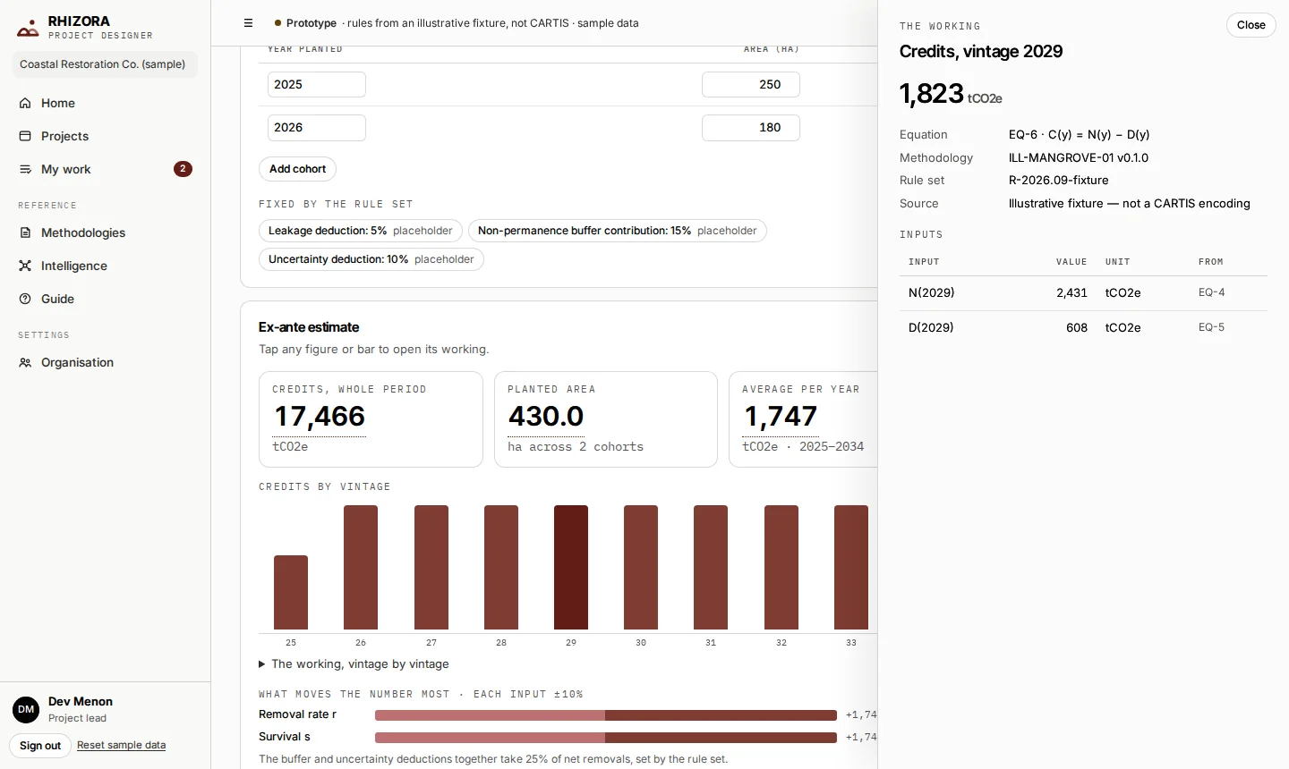Open the working for 17,466 credits
Image resolution: width=1289 pixels, height=769 pixels.
(x=320, y=417)
